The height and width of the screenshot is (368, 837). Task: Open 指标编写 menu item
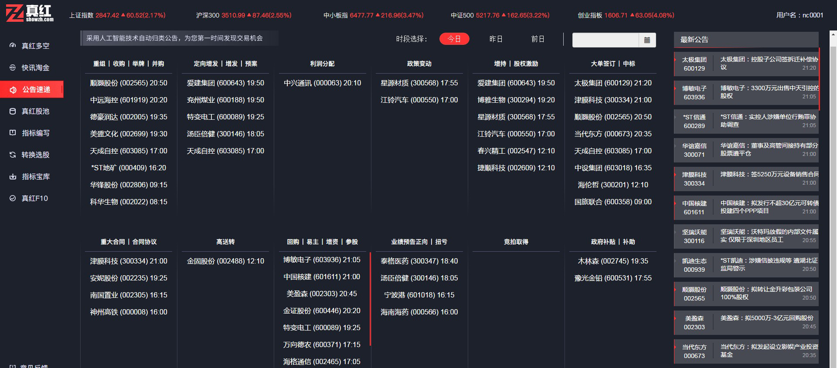(x=36, y=133)
